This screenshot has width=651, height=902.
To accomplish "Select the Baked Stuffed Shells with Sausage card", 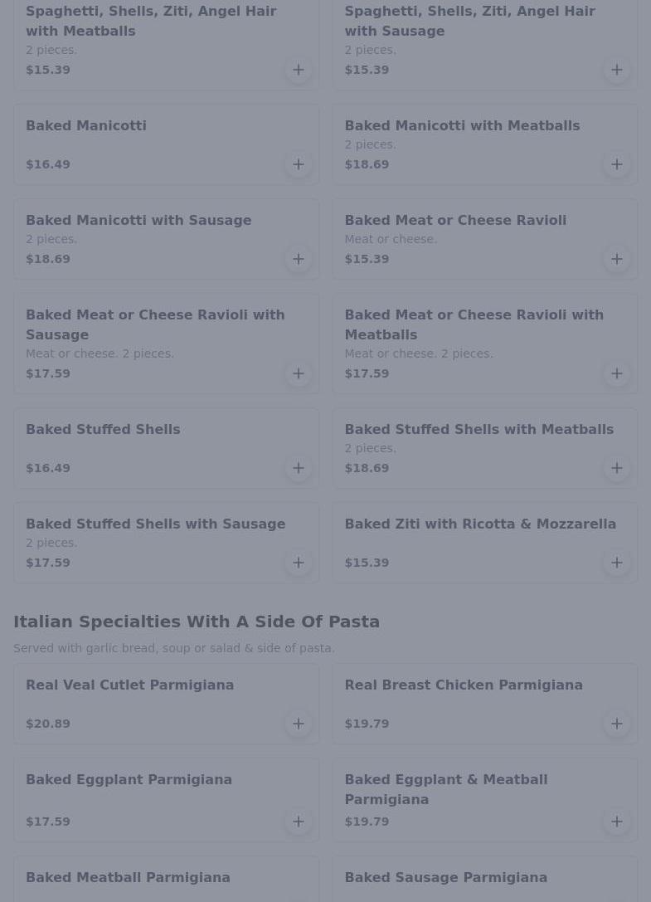I will click(155, 524).
